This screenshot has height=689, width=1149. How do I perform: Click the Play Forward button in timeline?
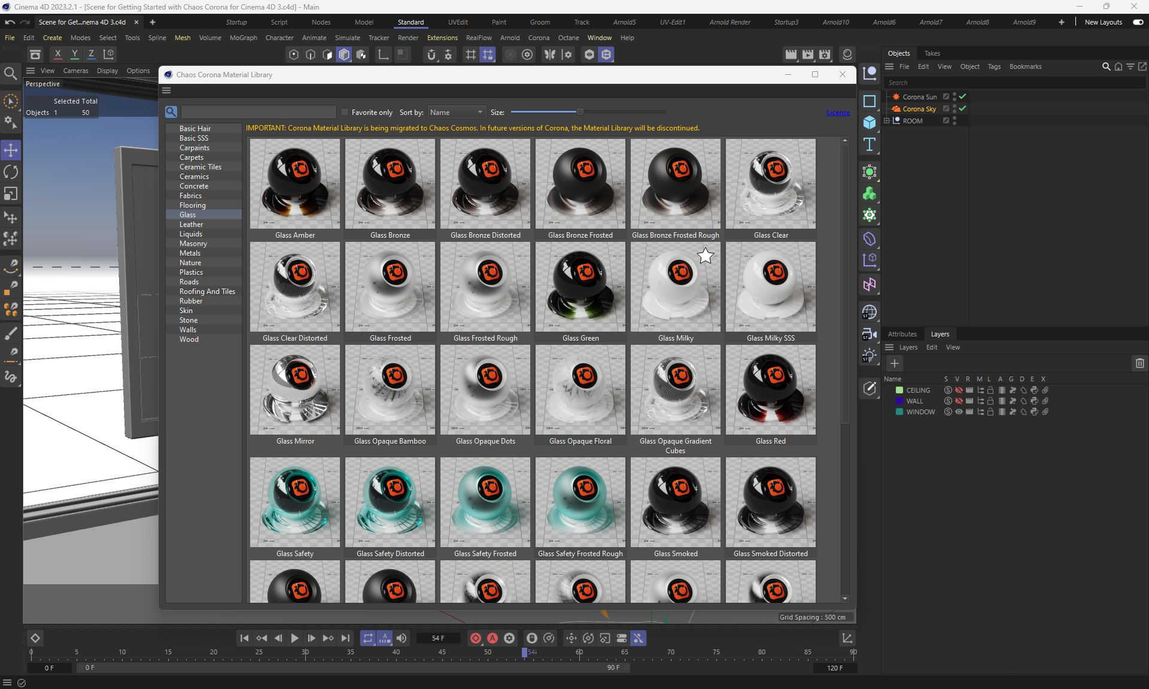(294, 638)
